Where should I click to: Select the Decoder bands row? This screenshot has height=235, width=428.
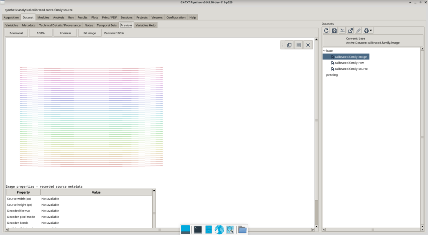[79, 223]
